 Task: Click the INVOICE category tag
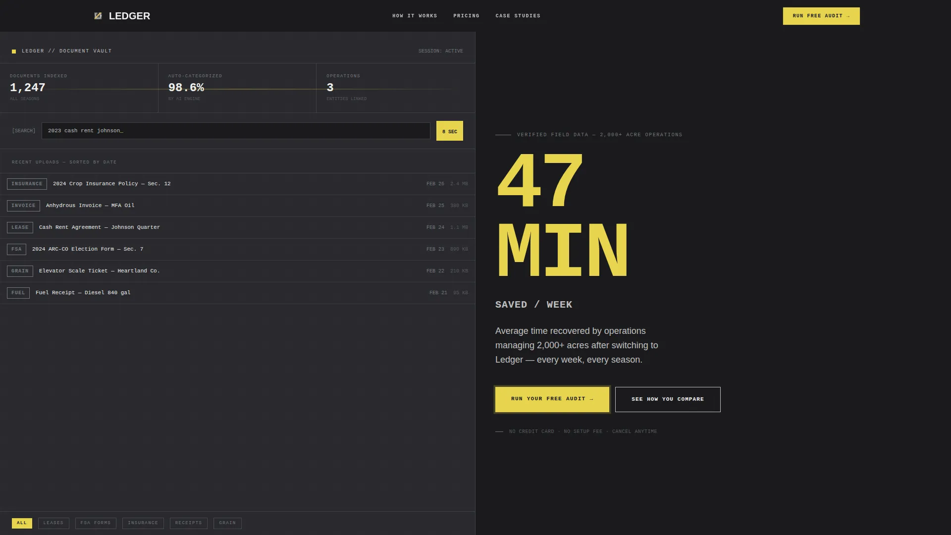(23, 206)
